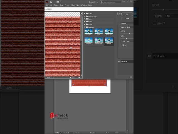Viewport: 178px width, 134px height.
Task: Open the large blurred background 100% dropdown
Action: pyautogui.click(x=17, y=88)
